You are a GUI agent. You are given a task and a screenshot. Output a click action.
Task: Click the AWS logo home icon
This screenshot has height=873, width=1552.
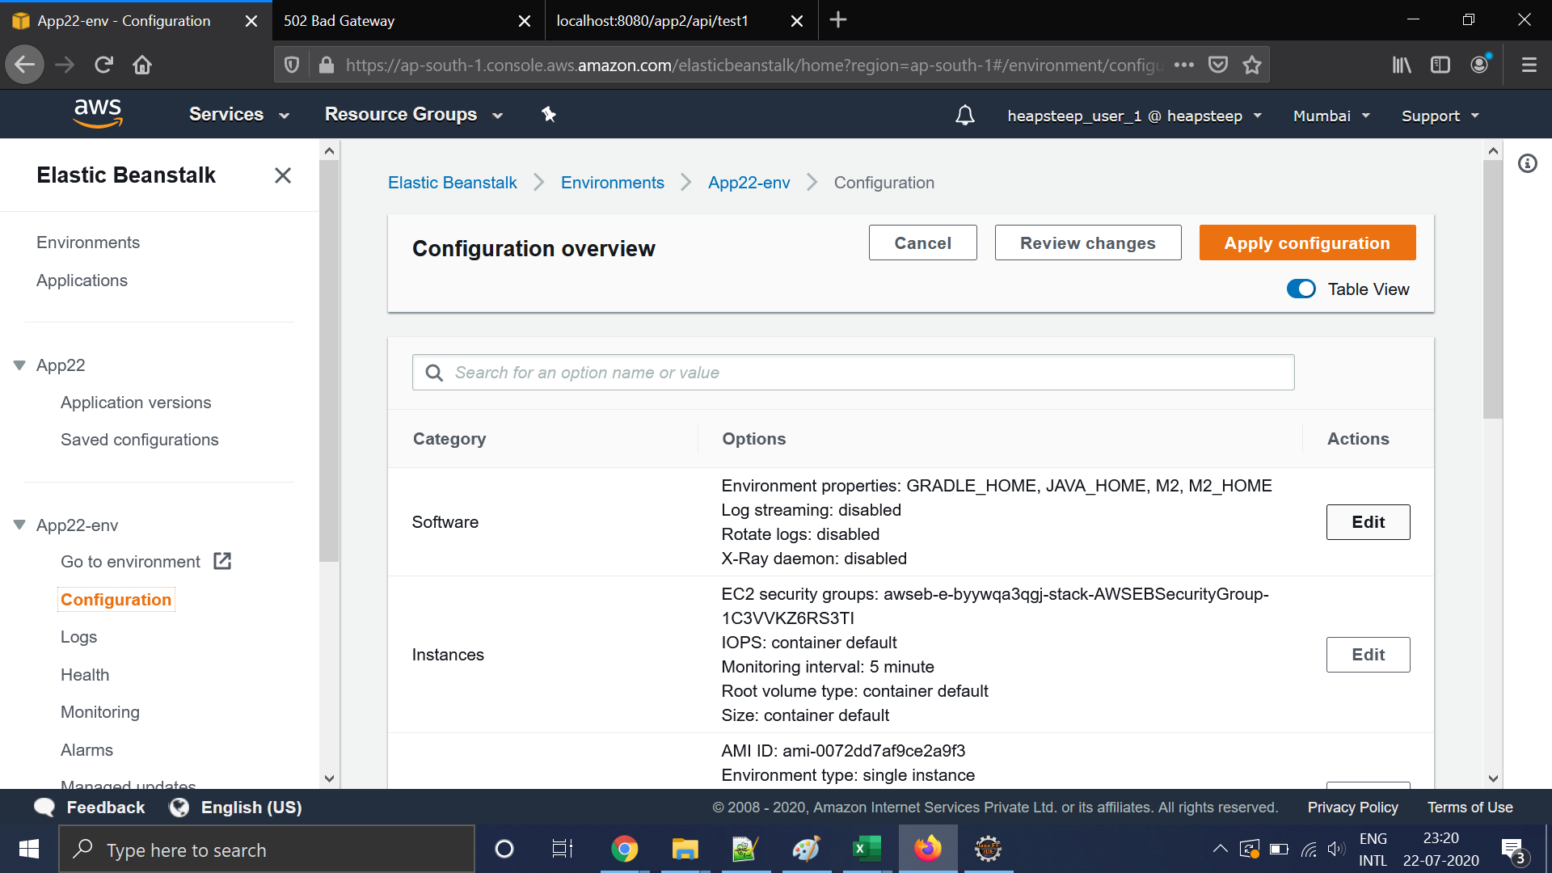(98, 114)
